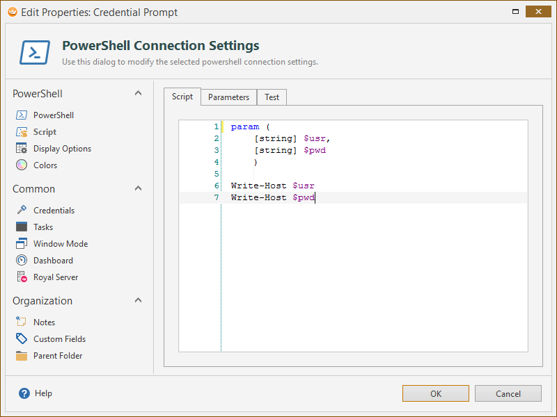557x417 pixels.
Task: Open the Tasks icon in Common
Action: (x=21, y=227)
